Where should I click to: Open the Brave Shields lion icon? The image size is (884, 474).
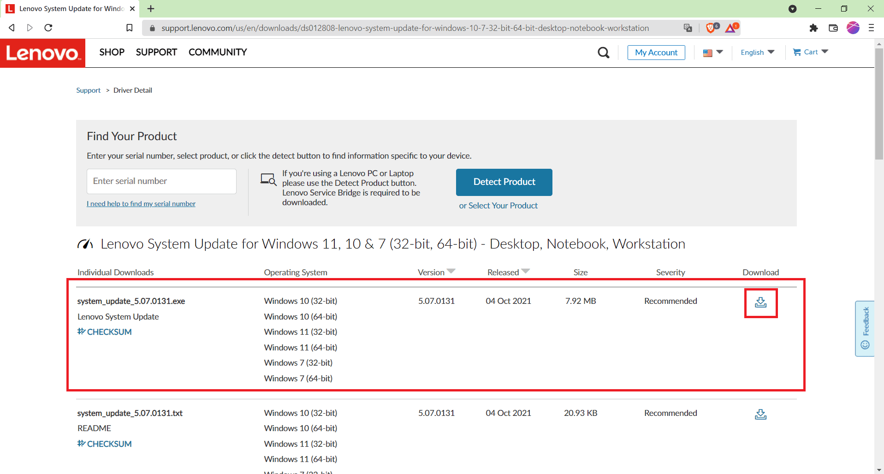[x=711, y=28]
